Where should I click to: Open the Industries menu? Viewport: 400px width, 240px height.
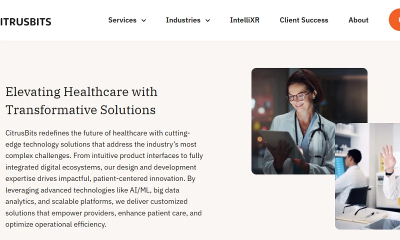point(183,20)
